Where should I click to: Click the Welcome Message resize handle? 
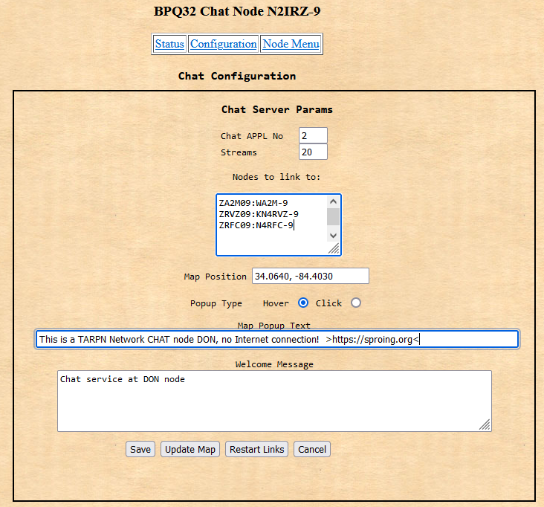485,424
